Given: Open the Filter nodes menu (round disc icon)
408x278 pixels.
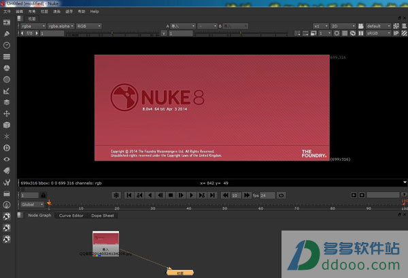Looking at the screenshot, I should pyautogui.click(x=7, y=79).
